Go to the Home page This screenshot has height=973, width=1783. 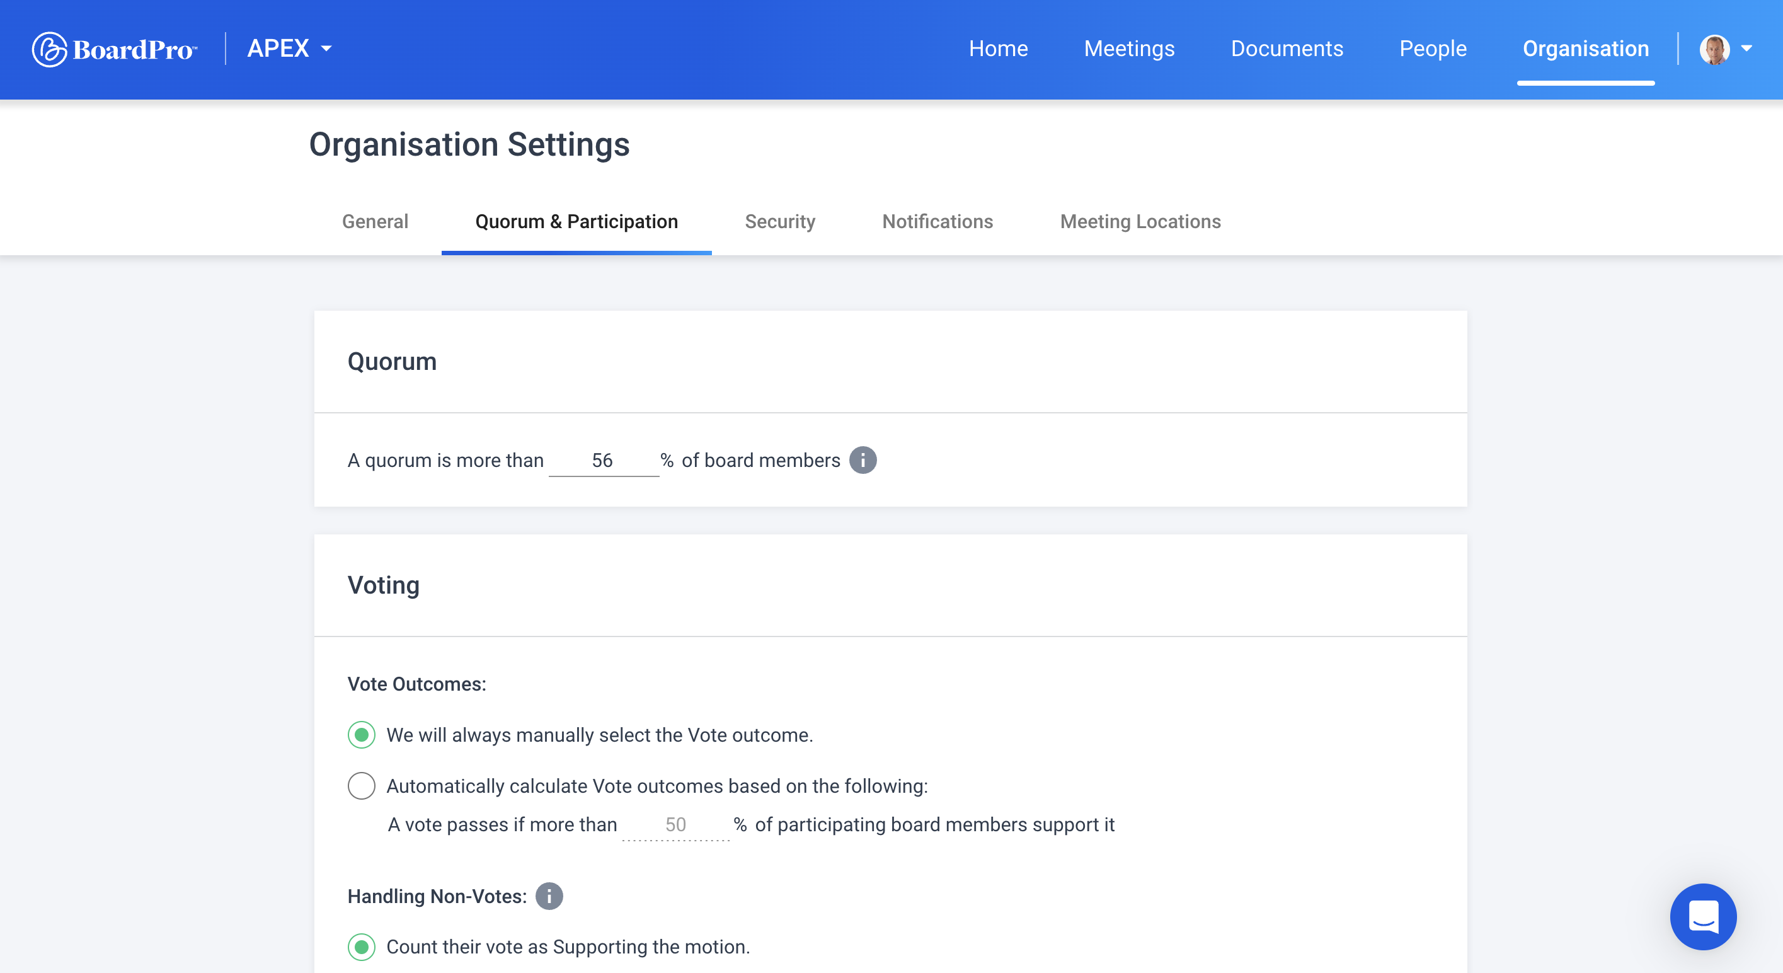(x=998, y=49)
